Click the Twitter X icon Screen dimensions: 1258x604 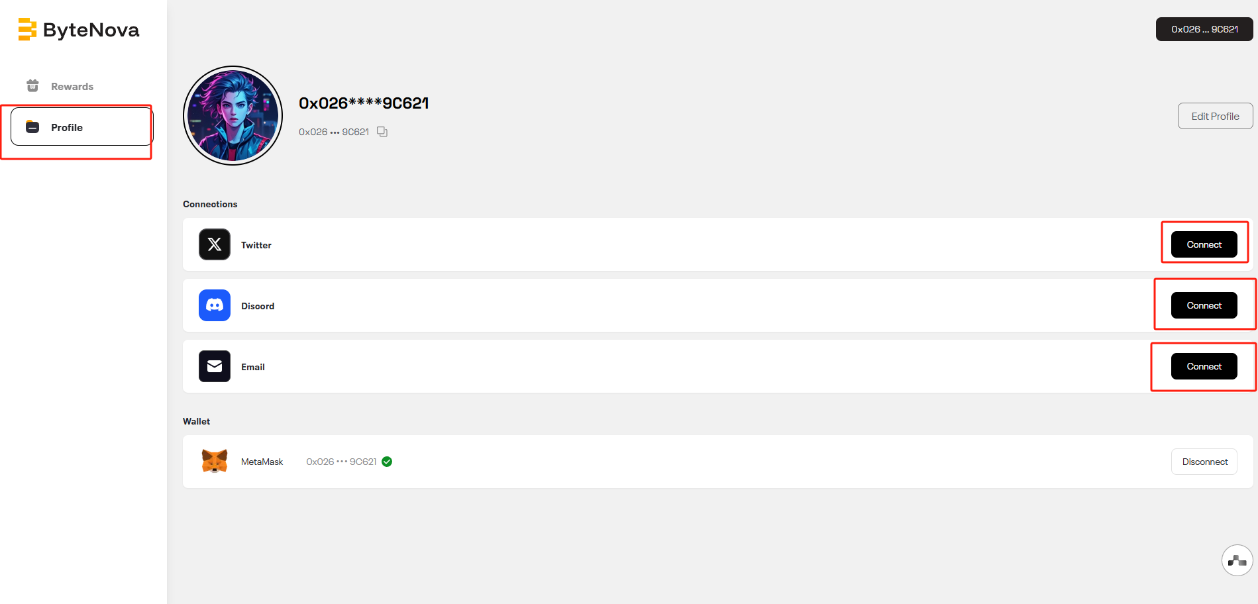pos(215,244)
